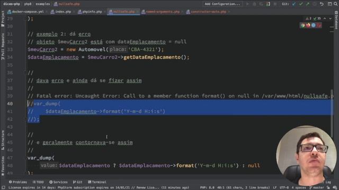Go to next highlighted problem down arrow
The width and height of the screenshot is (339, 190).
(330, 18)
